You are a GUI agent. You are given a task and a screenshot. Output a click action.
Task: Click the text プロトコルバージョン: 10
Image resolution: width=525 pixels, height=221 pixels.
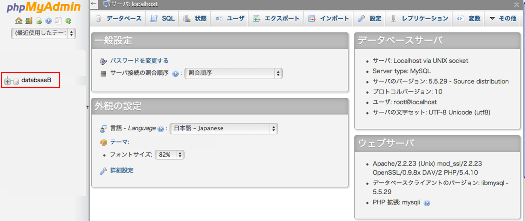coord(407,92)
